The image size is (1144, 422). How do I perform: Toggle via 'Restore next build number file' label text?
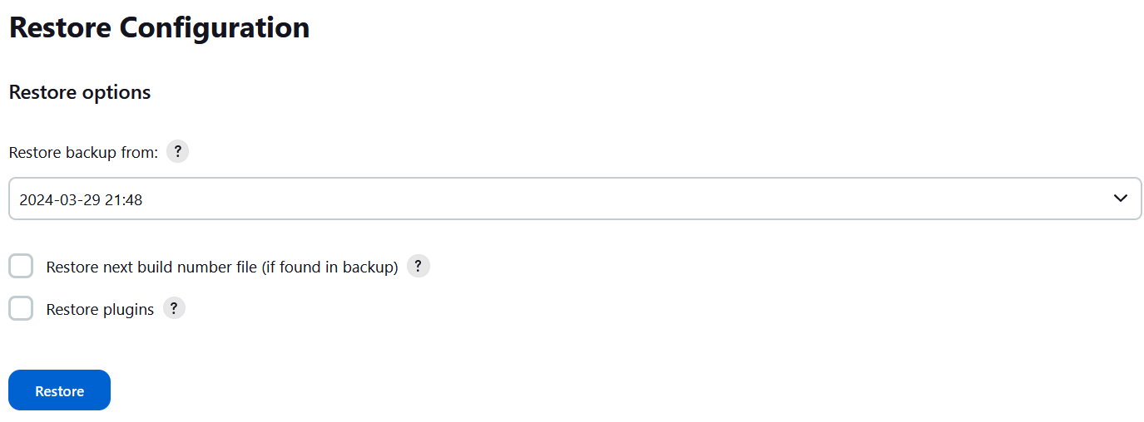(x=222, y=267)
